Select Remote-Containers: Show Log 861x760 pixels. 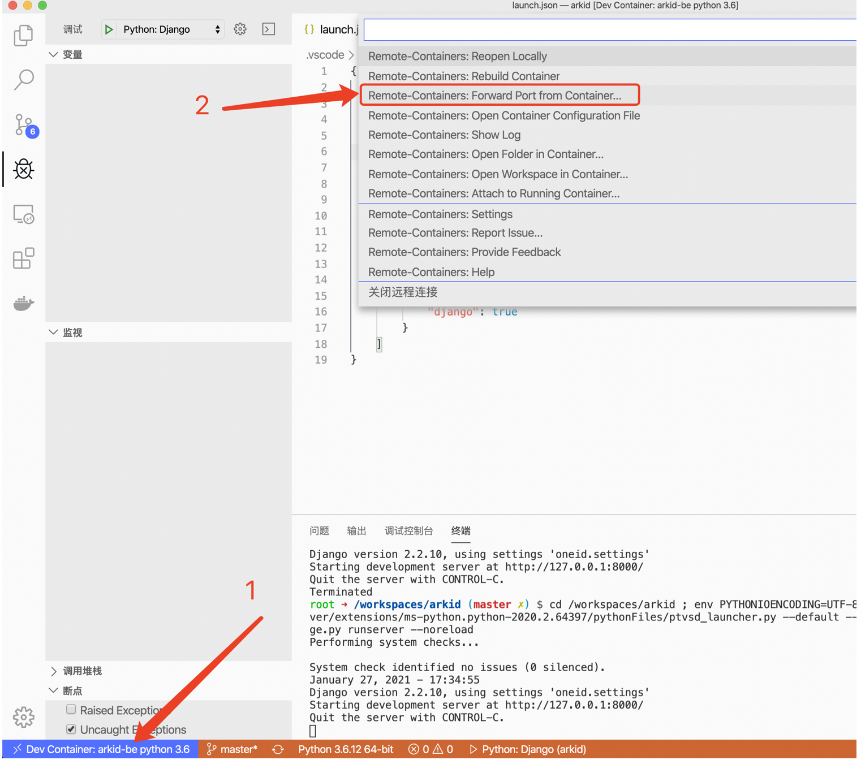[607, 135]
